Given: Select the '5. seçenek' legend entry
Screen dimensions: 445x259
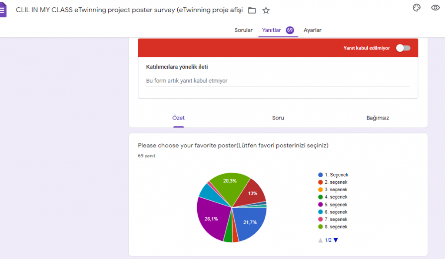Looking at the screenshot, I should (335, 204).
